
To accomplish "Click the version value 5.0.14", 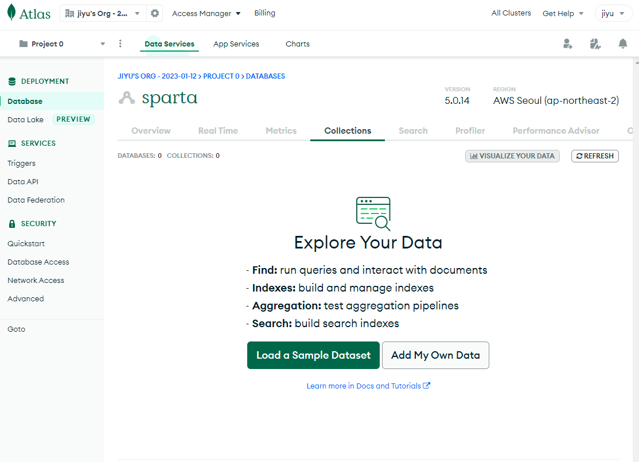I will coord(457,100).
